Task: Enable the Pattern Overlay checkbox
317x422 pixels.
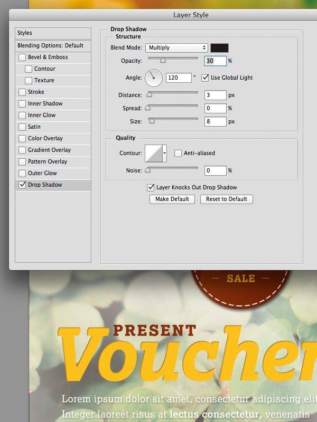Action: (x=22, y=161)
